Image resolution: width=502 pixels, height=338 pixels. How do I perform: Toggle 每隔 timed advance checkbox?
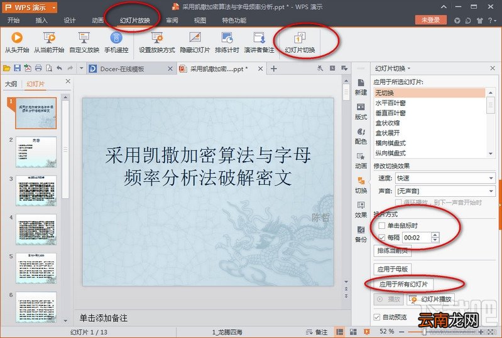click(x=381, y=238)
